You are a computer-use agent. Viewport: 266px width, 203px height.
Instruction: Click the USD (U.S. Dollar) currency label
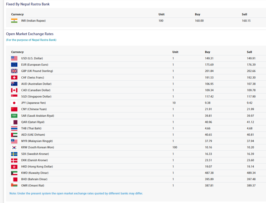[x=32, y=58]
